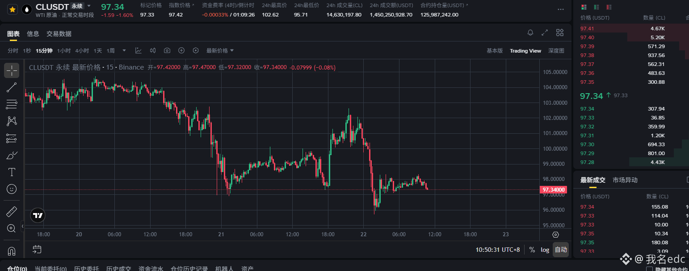The height and width of the screenshot is (271, 689).
Task: Switch to the 深度图 depth chart
Action: coord(556,51)
